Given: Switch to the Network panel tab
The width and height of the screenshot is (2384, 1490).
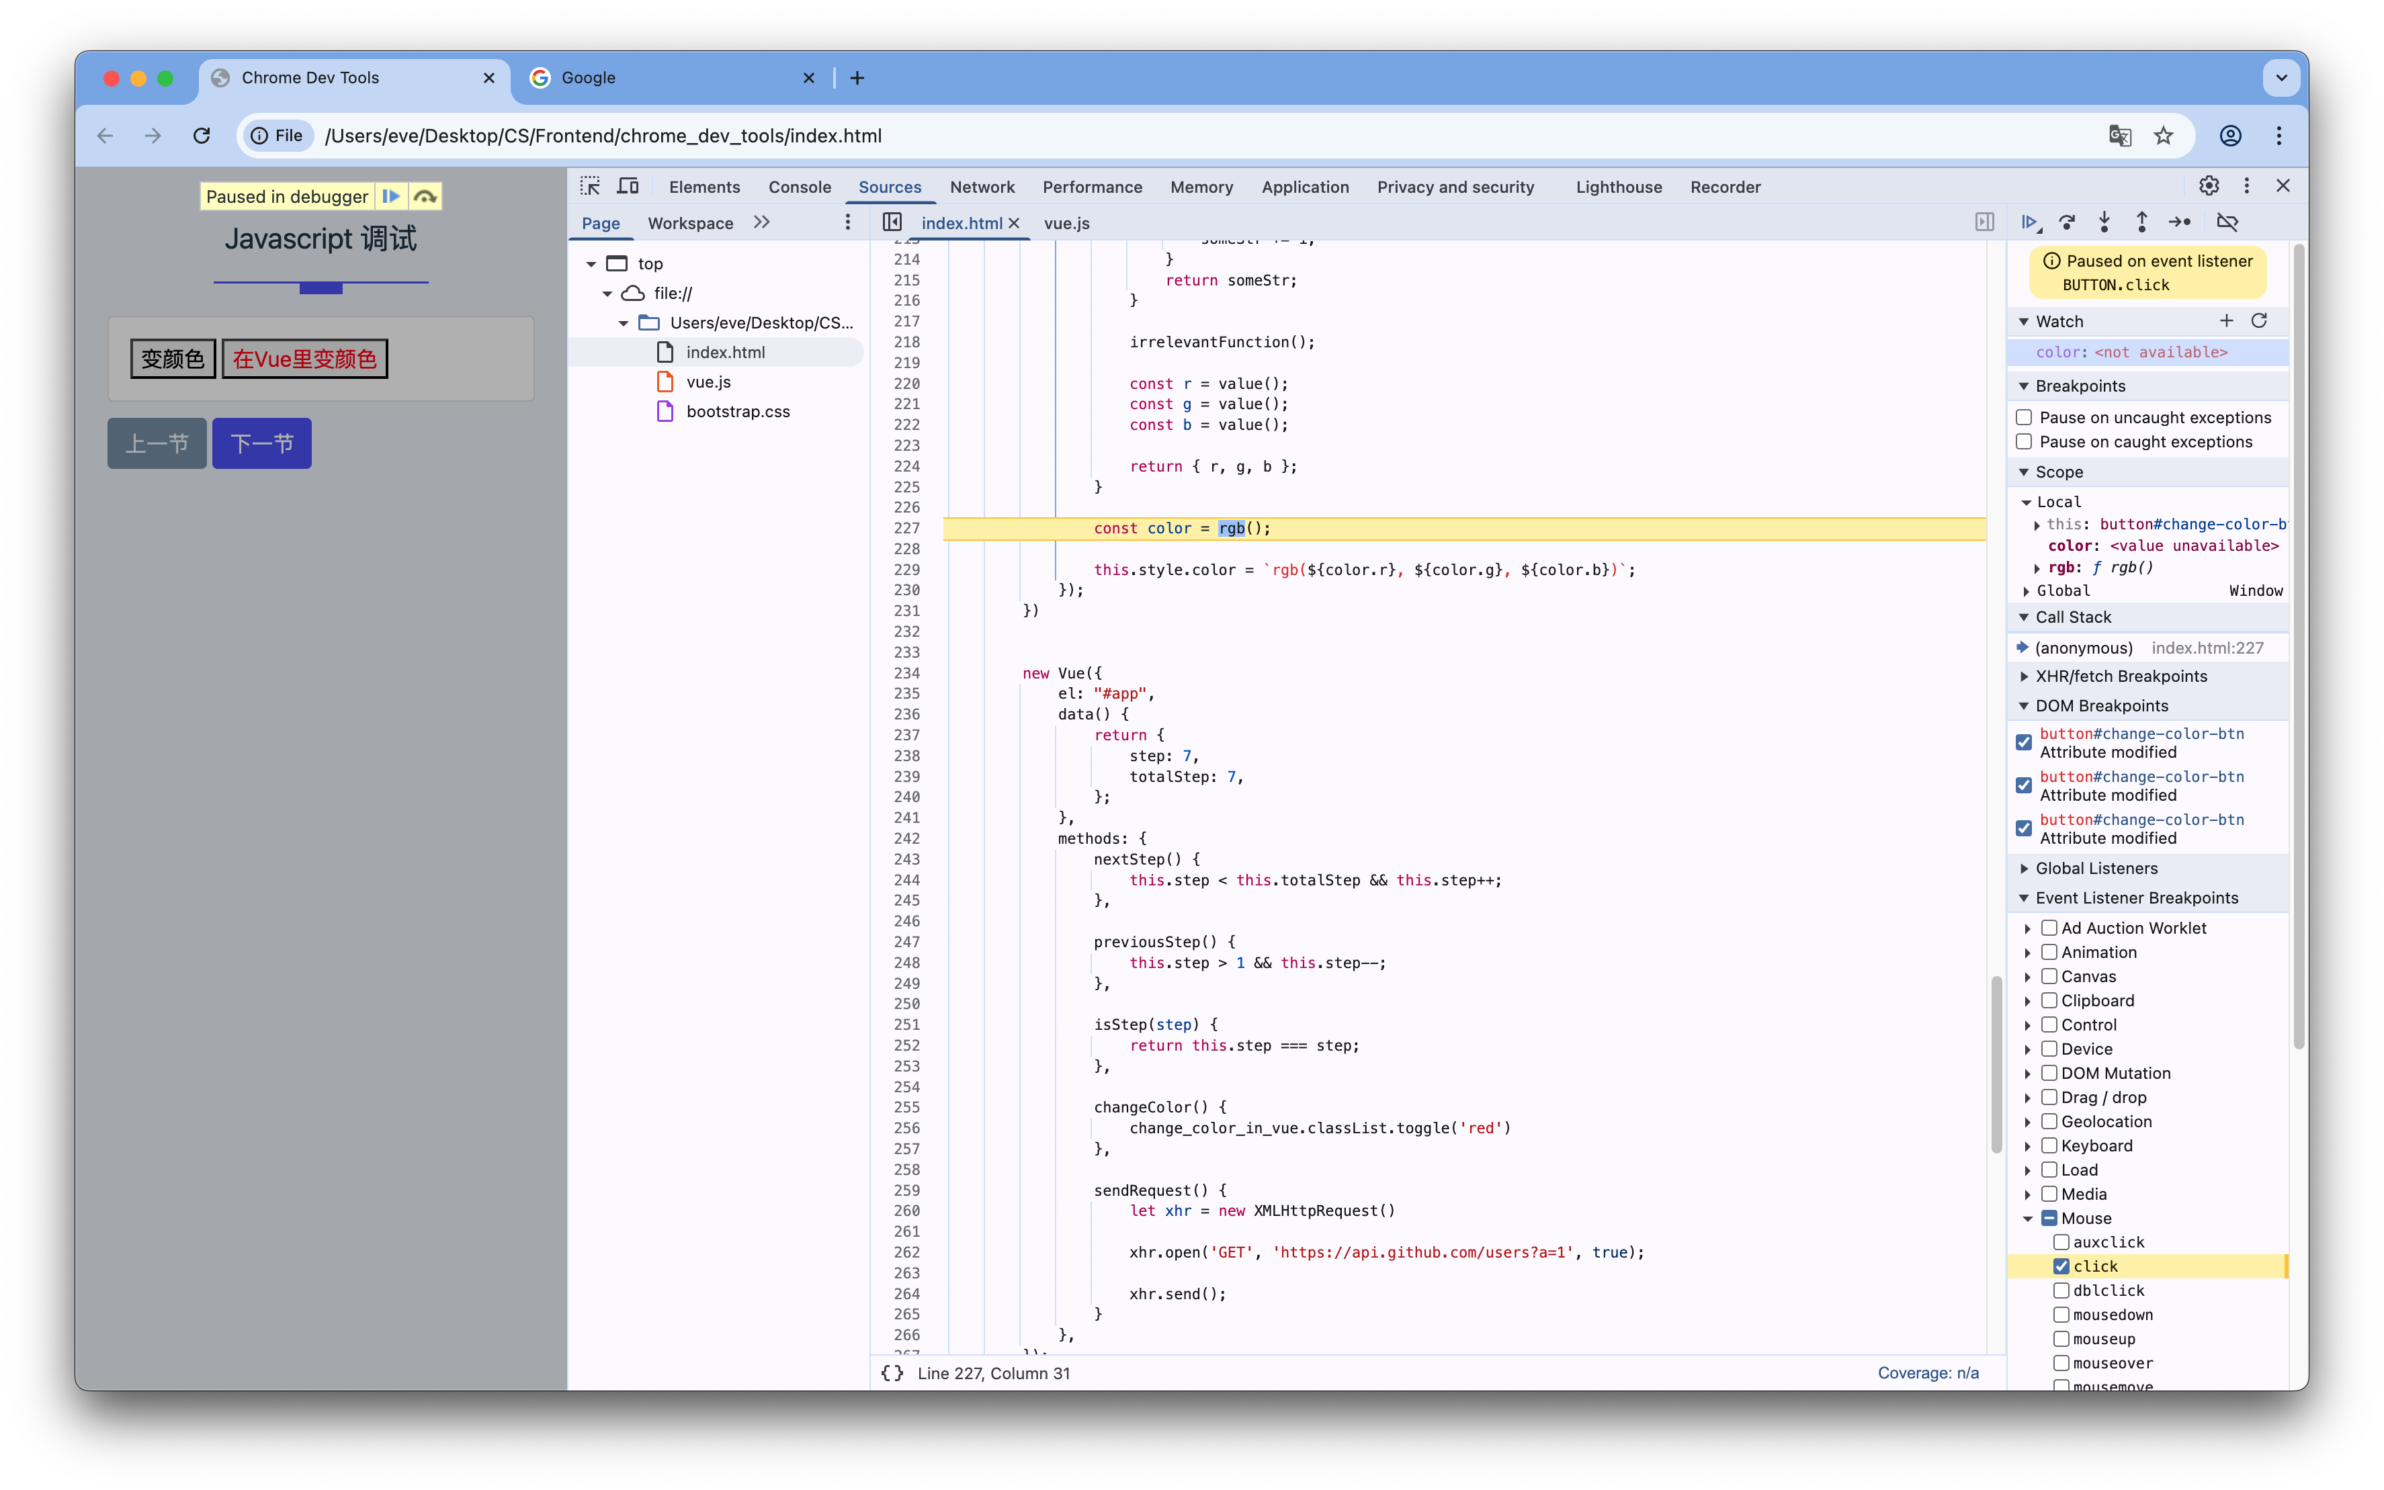Looking at the screenshot, I should click(982, 187).
